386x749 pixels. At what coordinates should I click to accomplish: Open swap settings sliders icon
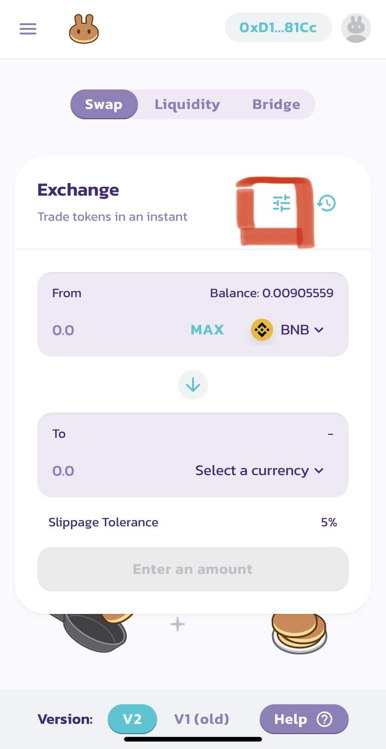282,203
